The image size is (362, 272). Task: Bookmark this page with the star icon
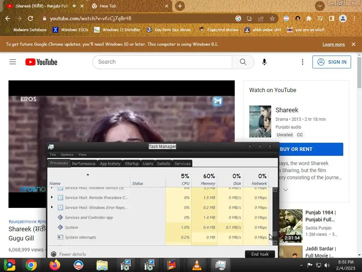pos(272,18)
